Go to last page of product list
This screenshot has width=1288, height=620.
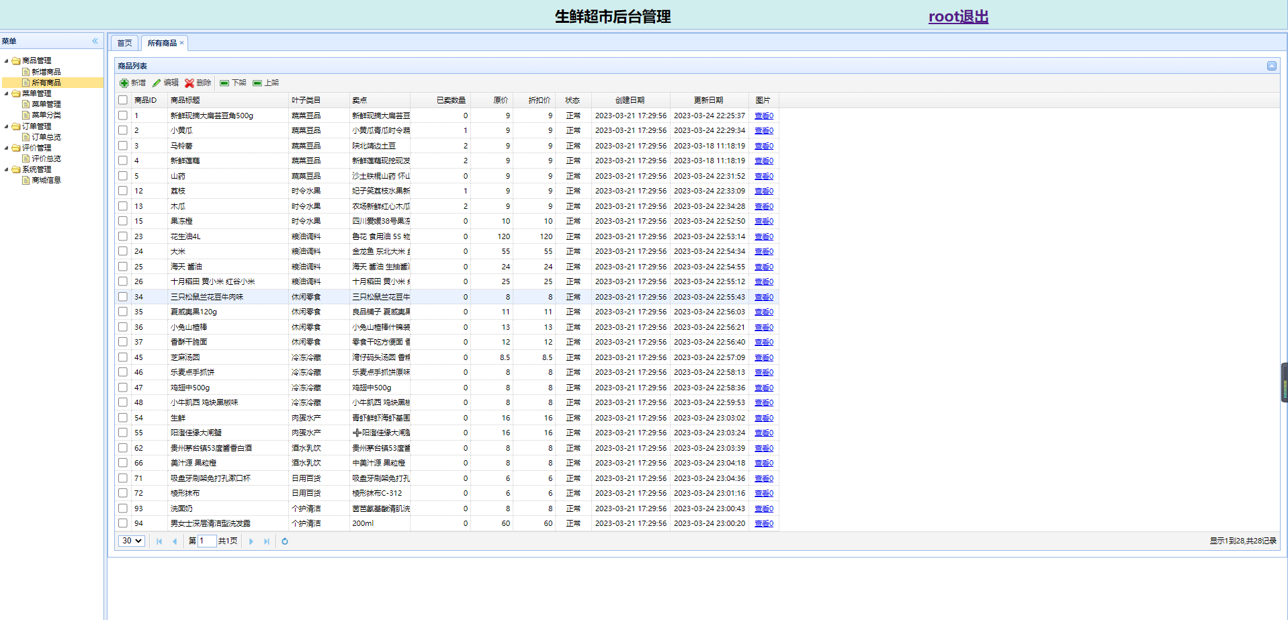tap(267, 541)
